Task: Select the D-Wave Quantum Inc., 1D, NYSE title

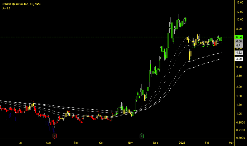Action: [x=21, y=4]
